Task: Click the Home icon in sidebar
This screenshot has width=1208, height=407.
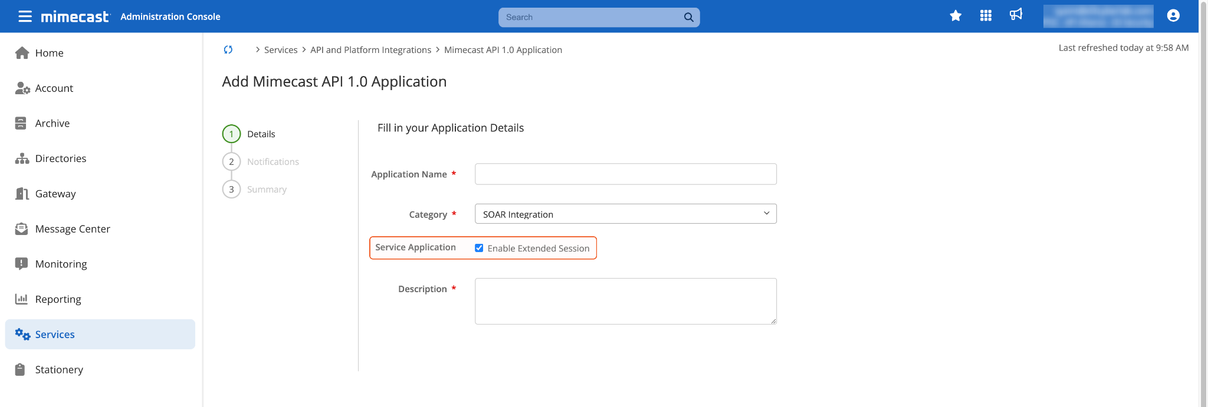Action: pos(22,53)
